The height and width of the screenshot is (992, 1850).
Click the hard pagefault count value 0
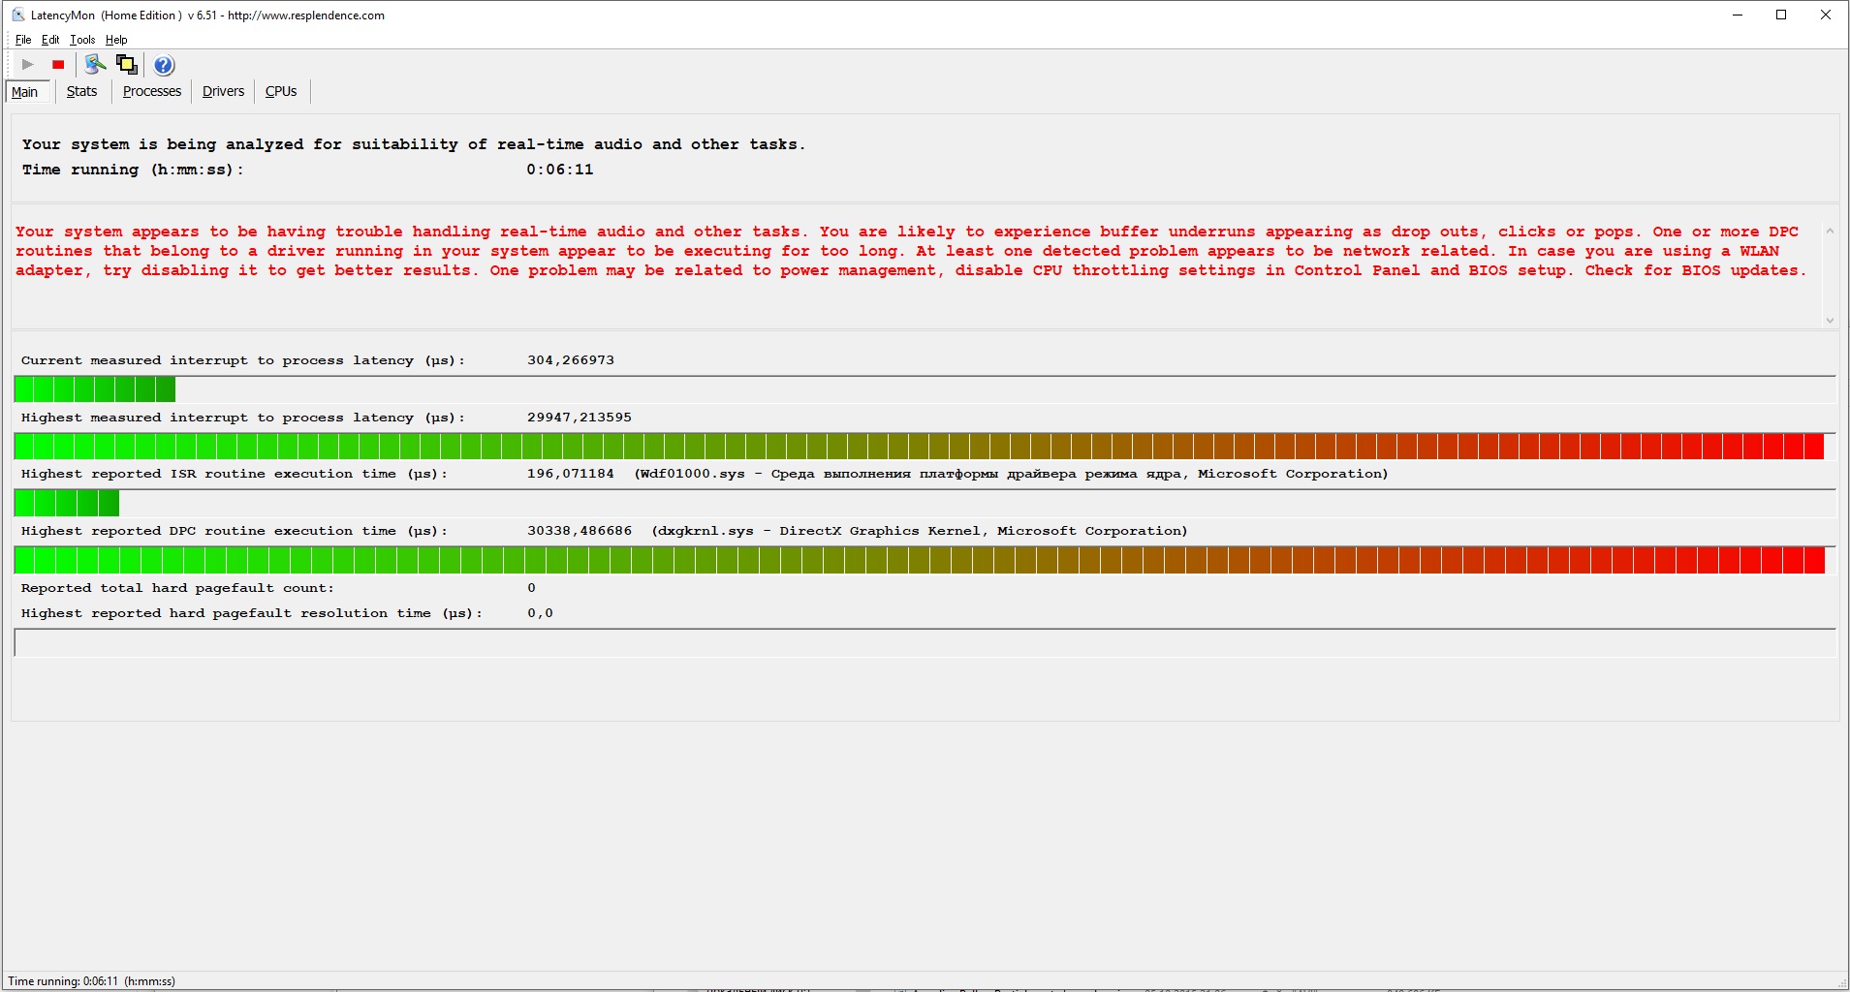tap(531, 588)
